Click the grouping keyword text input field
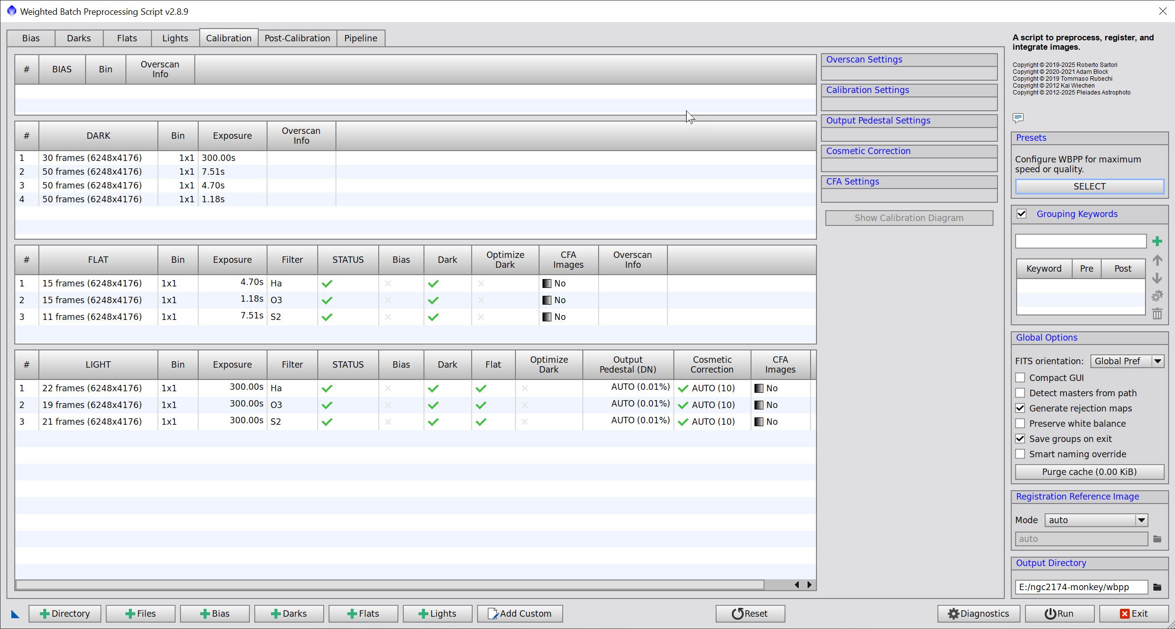 pos(1080,241)
